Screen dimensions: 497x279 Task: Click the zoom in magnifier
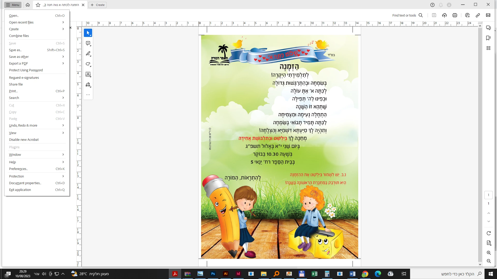pyautogui.click(x=488, y=253)
